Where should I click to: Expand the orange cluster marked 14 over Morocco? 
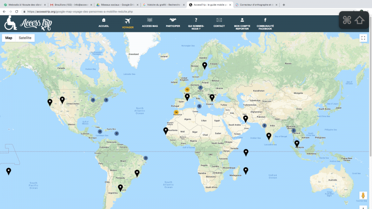pos(176,112)
